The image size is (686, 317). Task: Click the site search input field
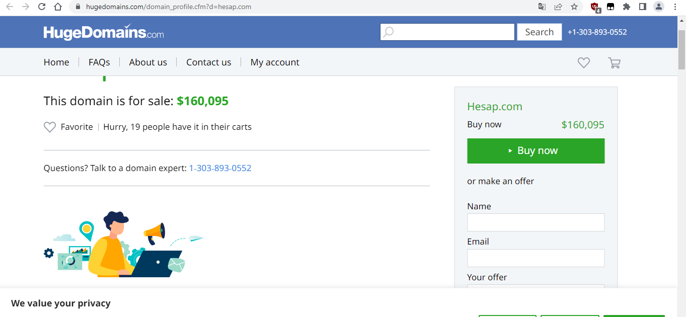click(x=447, y=32)
